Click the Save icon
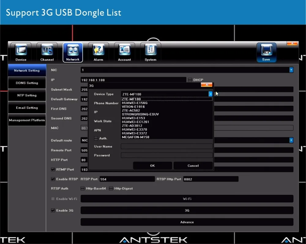Image resolution: width=306 pixels, height=244 pixels. click(x=266, y=52)
